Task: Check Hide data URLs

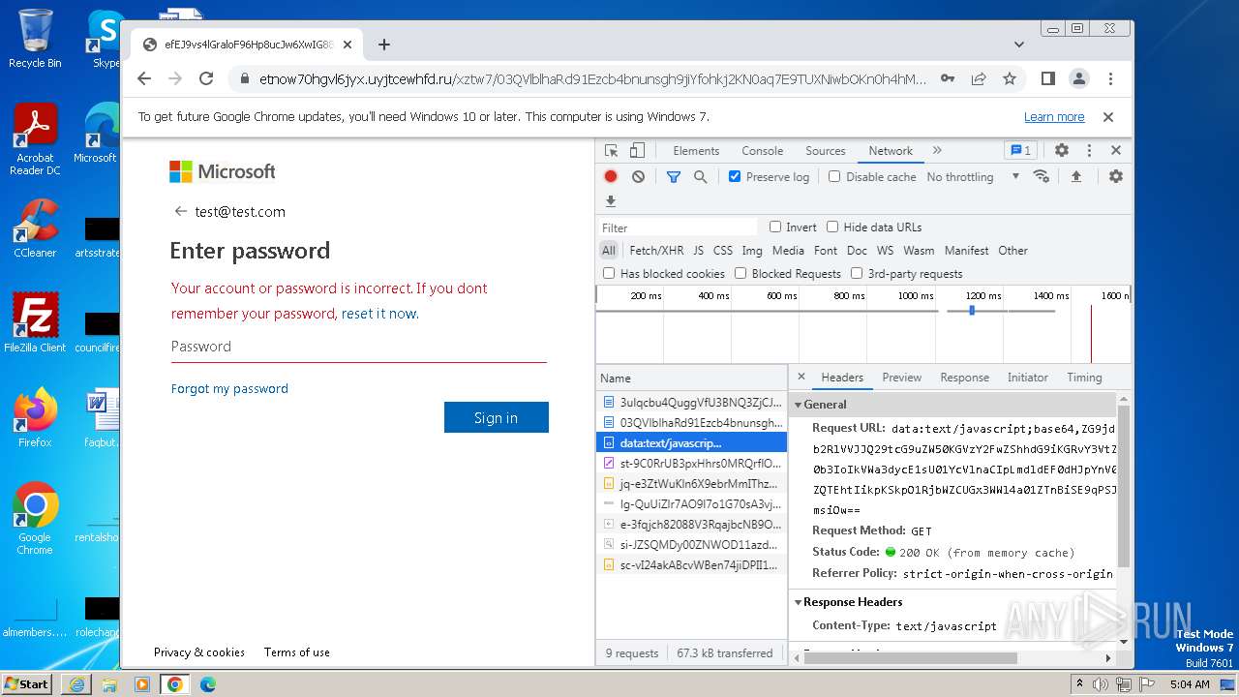Action: pyautogui.click(x=832, y=227)
